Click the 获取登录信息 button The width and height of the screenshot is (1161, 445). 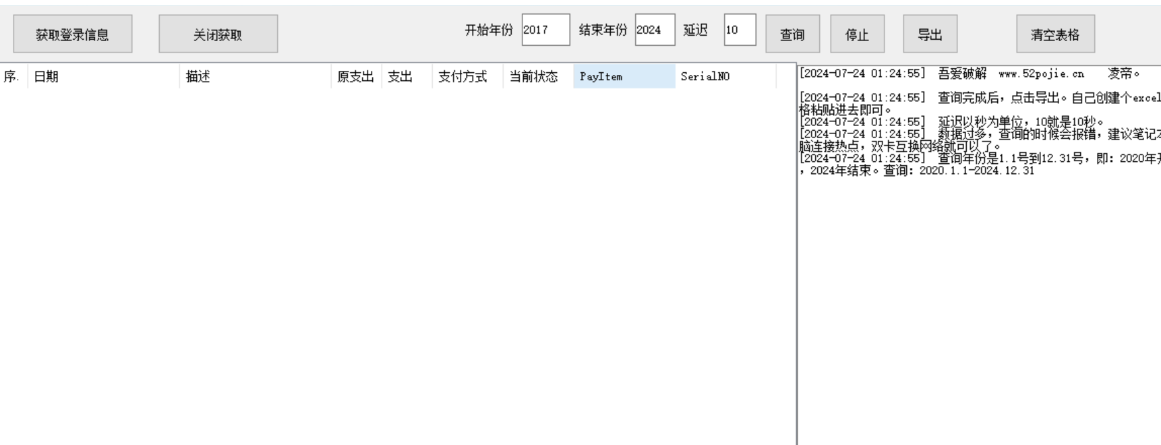(73, 34)
